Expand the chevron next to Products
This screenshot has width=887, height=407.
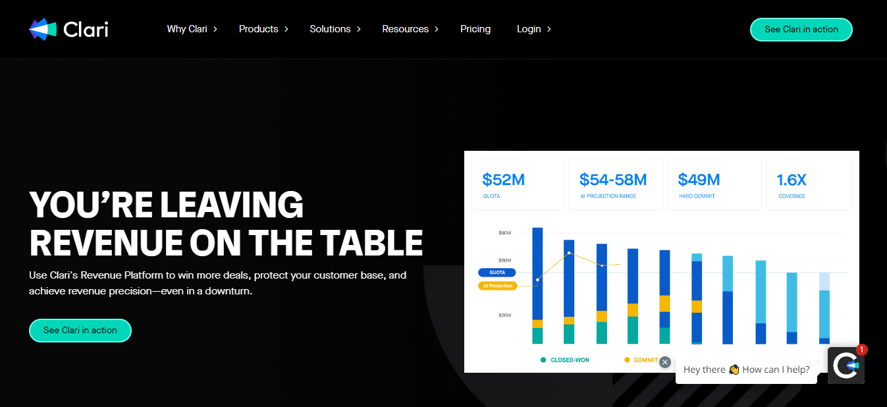(286, 29)
